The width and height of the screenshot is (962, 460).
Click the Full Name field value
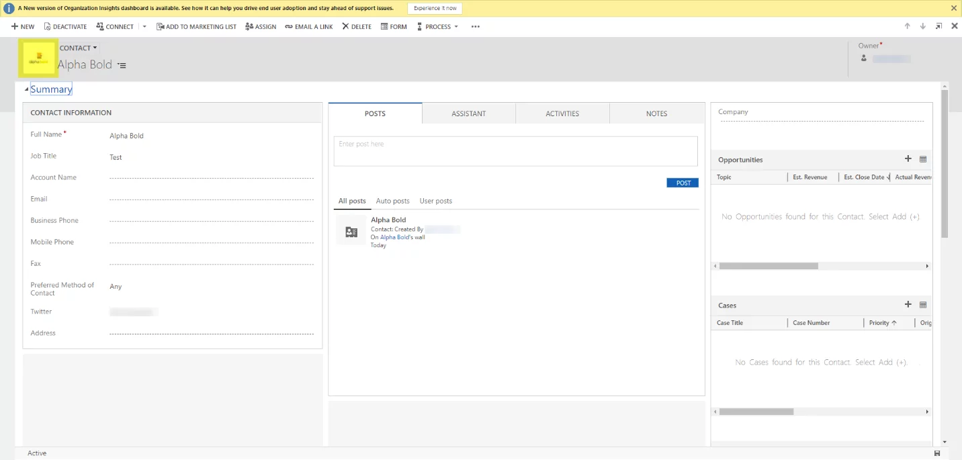[x=126, y=136]
